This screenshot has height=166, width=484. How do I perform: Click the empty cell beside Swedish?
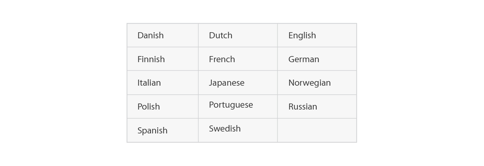click(x=317, y=130)
